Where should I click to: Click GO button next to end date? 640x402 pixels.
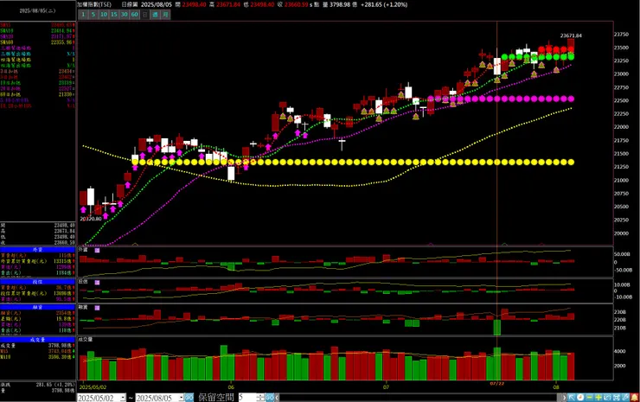coord(189,398)
